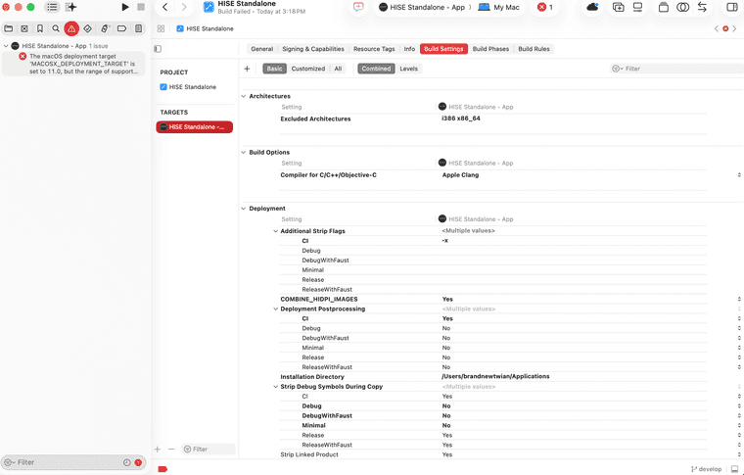Open the code review arrows icon
The width and height of the screenshot is (744, 475).
(x=702, y=7)
